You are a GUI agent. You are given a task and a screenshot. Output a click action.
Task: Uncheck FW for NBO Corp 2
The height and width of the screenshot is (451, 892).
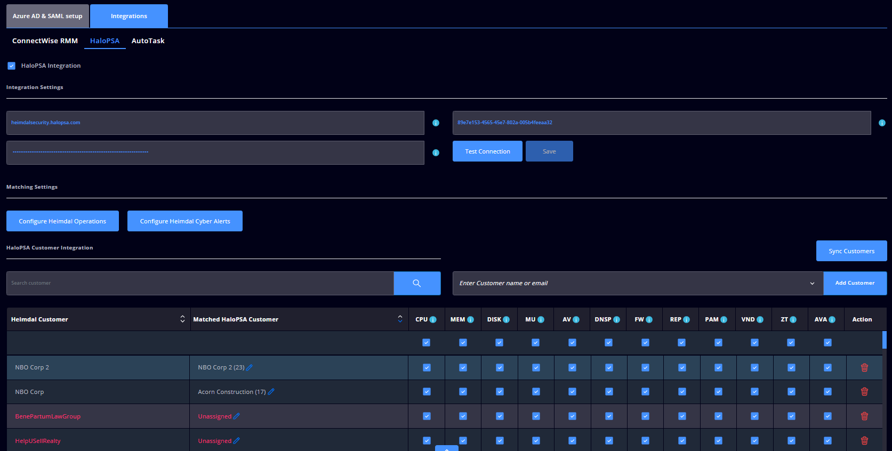click(x=645, y=368)
